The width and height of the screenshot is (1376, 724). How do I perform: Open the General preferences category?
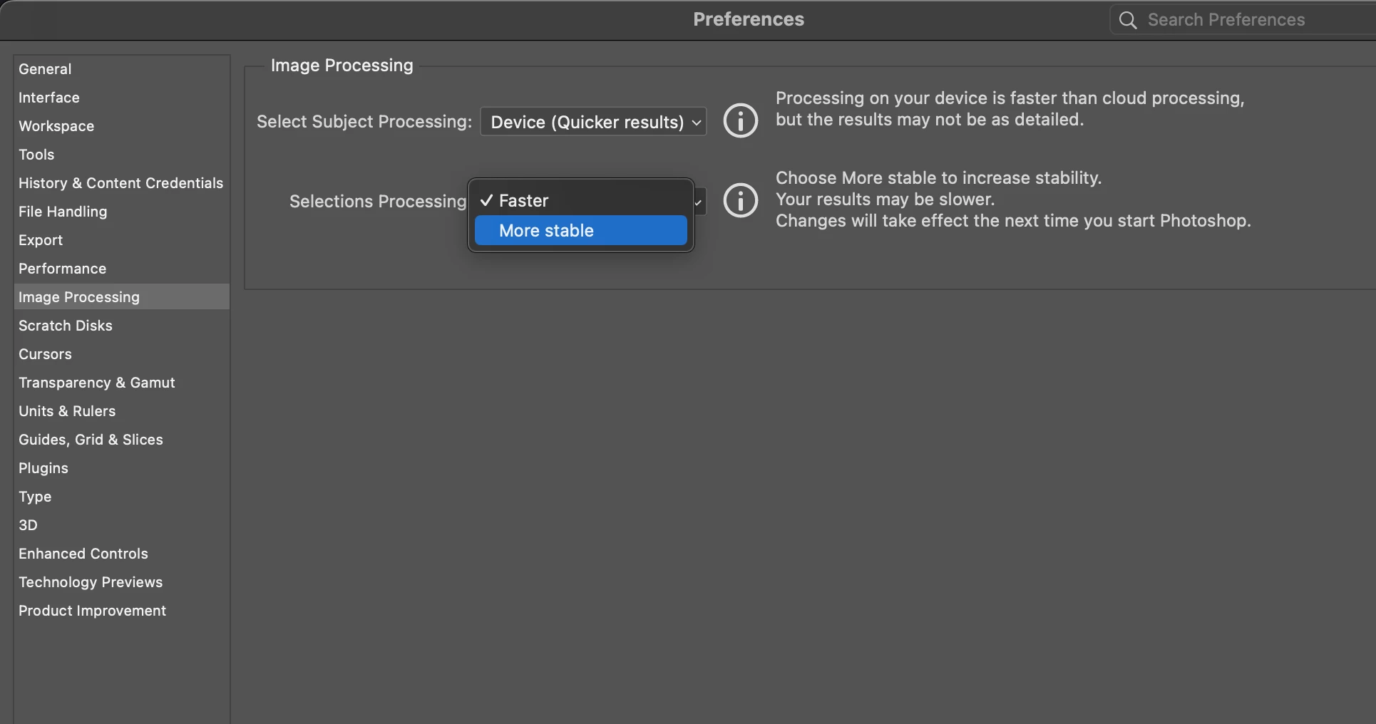pos(45,69)
